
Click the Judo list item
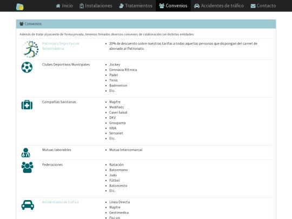[x=113, y=175]
